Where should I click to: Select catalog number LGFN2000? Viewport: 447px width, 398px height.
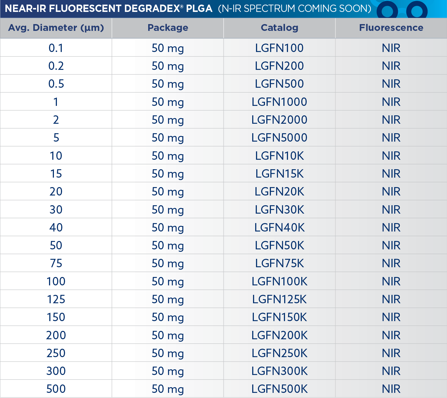coord(279,120)
